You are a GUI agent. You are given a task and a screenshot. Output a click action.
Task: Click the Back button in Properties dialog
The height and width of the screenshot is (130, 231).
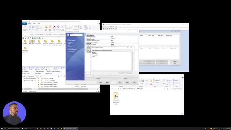coord(100,83)
